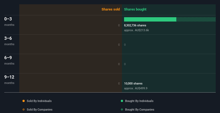Screen dimensions: 220x113
Task: Select the 9–12 months row label
Action: tap(9, 80)
